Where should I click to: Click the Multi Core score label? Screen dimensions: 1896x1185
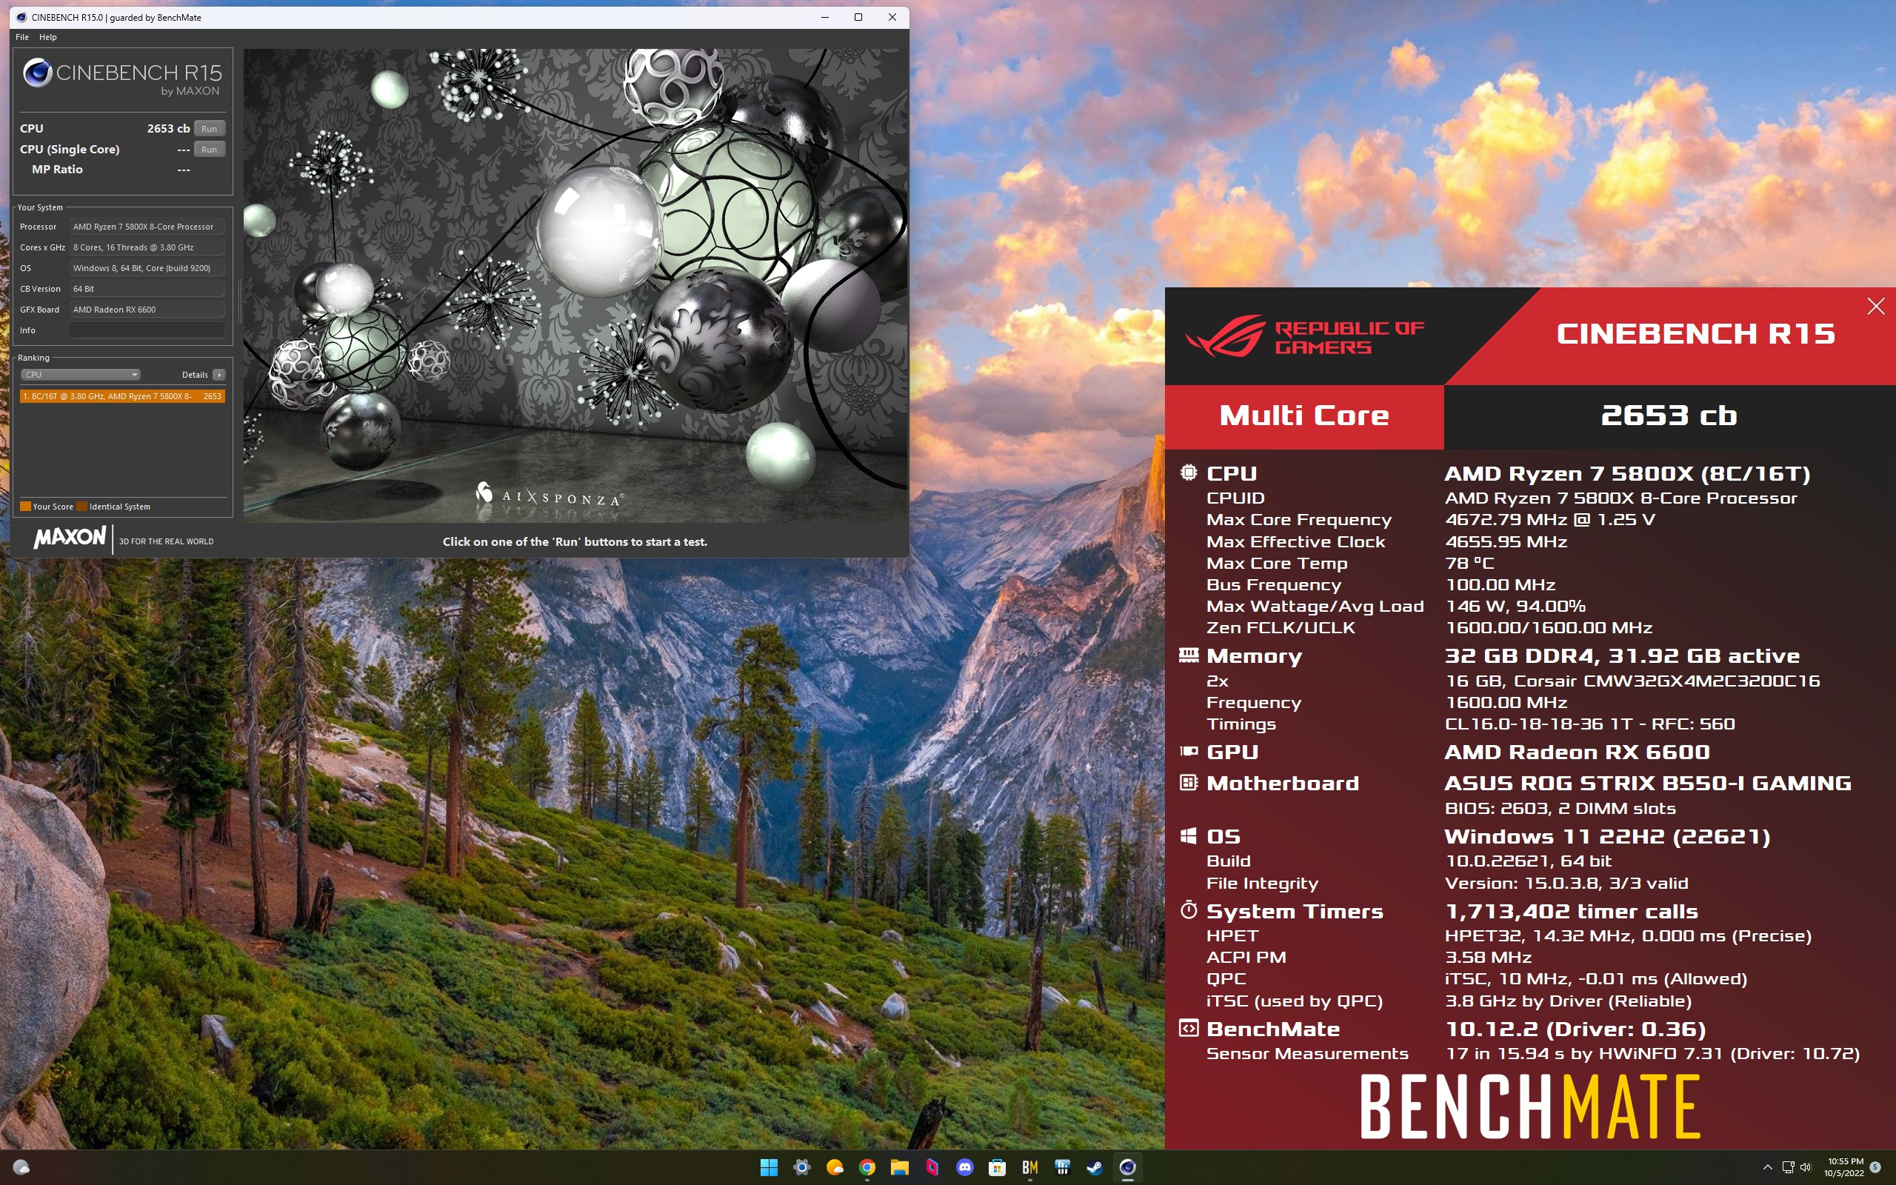(1304, 415)
